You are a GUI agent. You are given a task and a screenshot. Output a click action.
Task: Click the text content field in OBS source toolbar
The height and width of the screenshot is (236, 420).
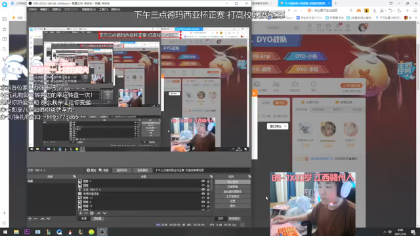click(x=202, y=170)
